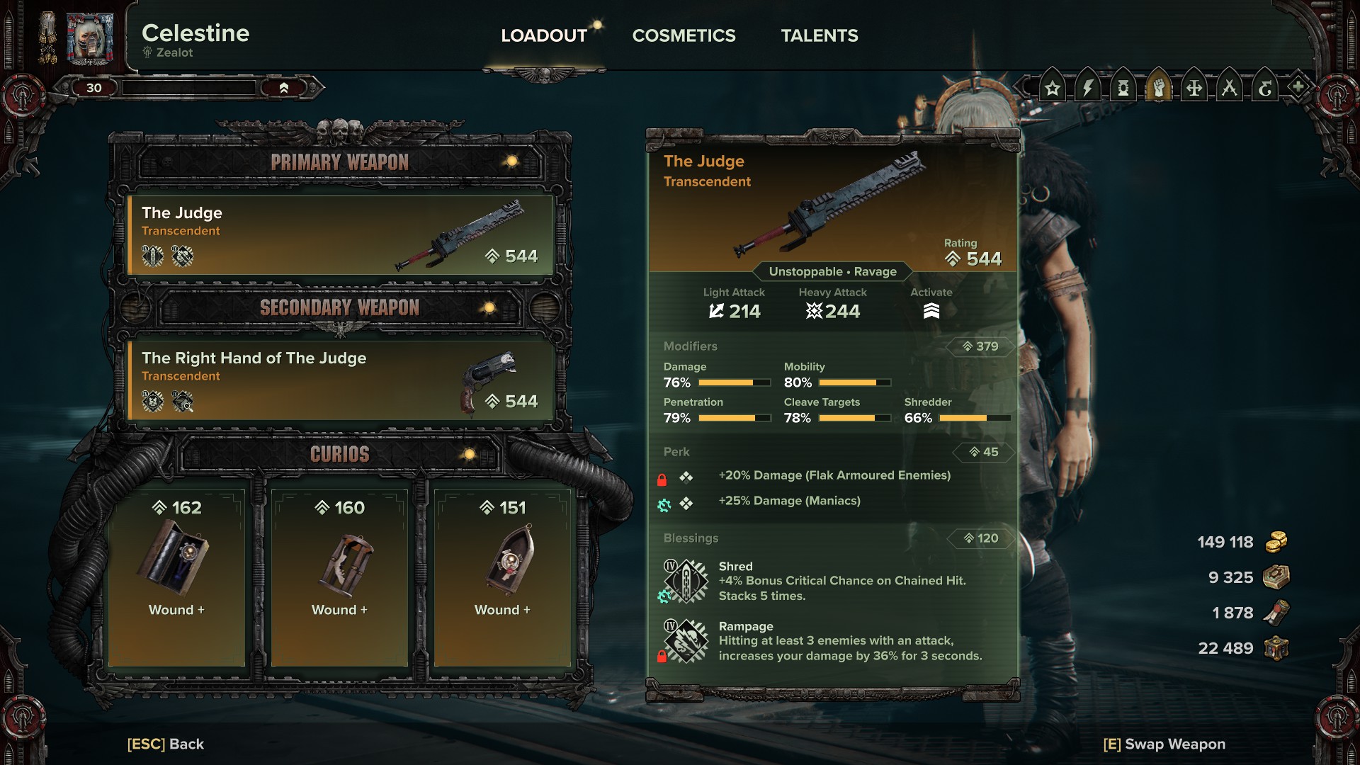Select the crossed swords loadout preset
This screenshot has width=1360, height=765.
[x=1230, y=88]
